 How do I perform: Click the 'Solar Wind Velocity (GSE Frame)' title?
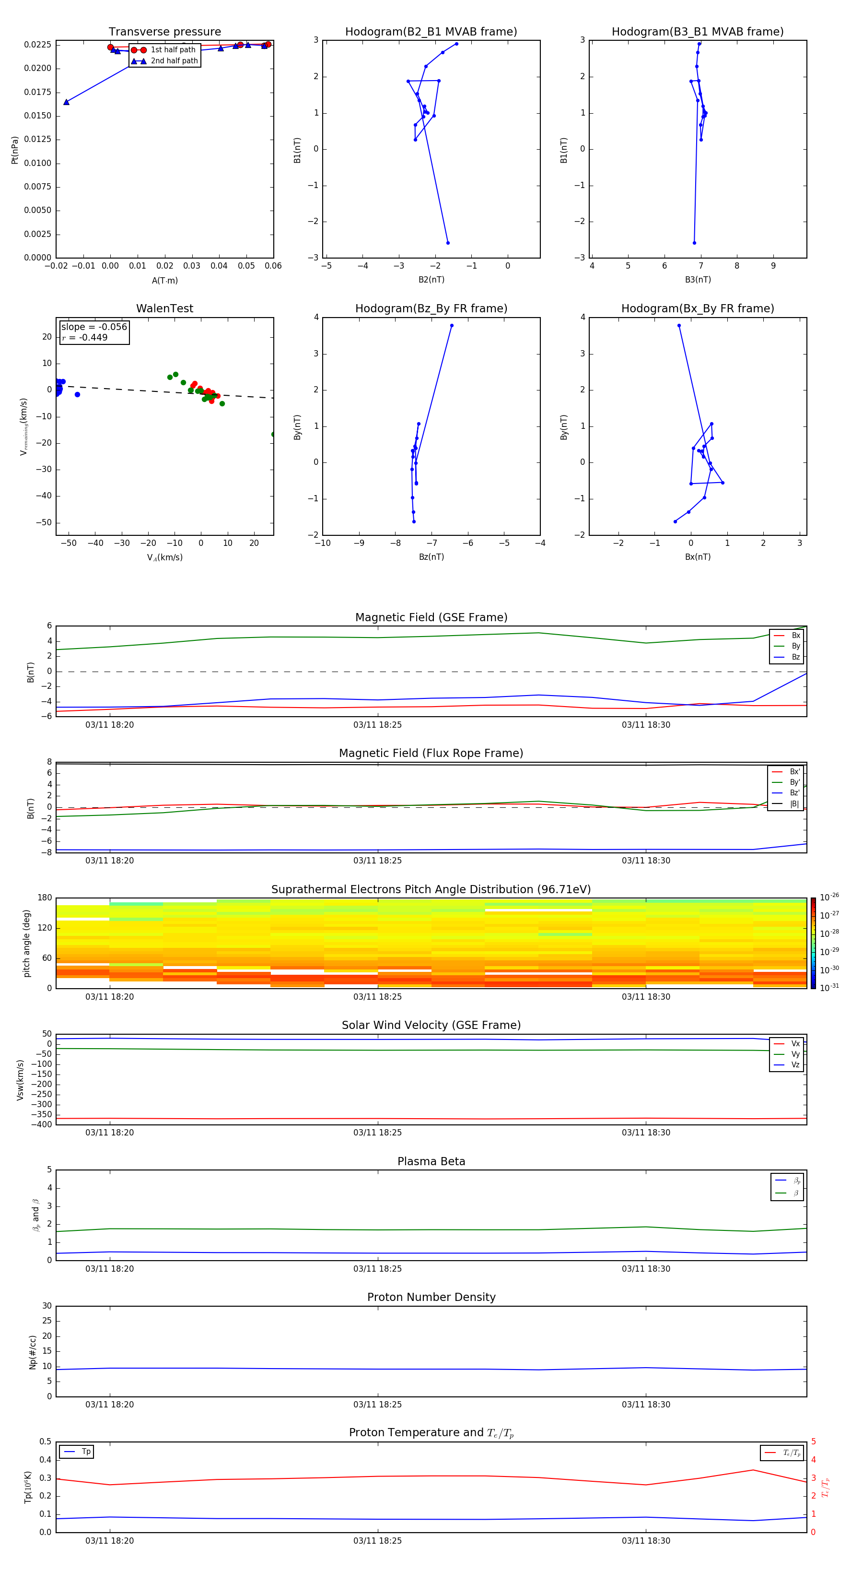tap(431, 1026)
